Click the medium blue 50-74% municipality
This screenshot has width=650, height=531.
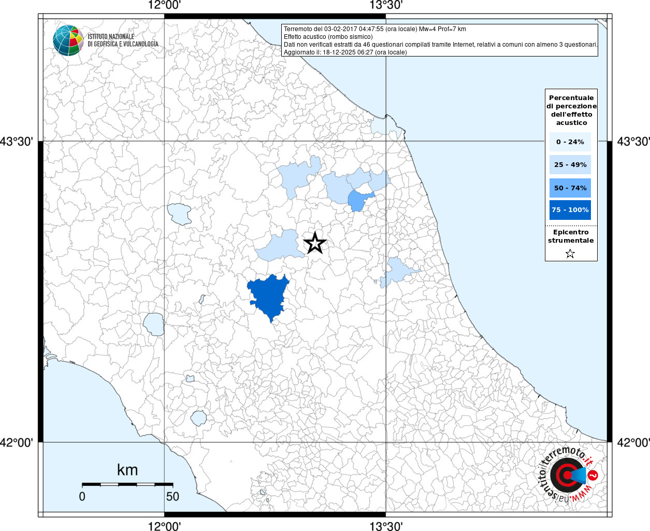357,201
